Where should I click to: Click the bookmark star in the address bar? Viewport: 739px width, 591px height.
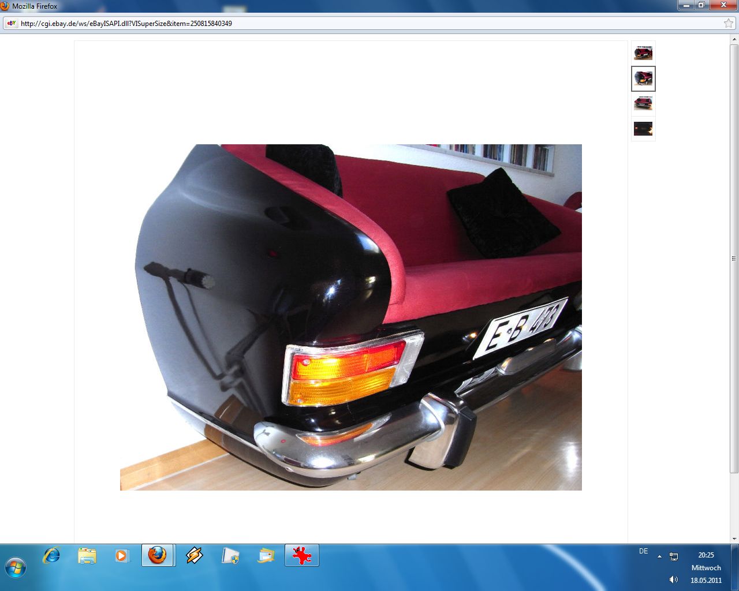click(x=728, y=24)
